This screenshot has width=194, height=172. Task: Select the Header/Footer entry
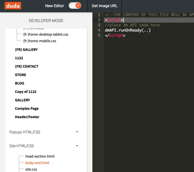tap(27, 117)
